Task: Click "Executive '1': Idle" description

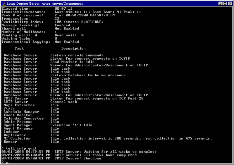Action: pos(71,125)
